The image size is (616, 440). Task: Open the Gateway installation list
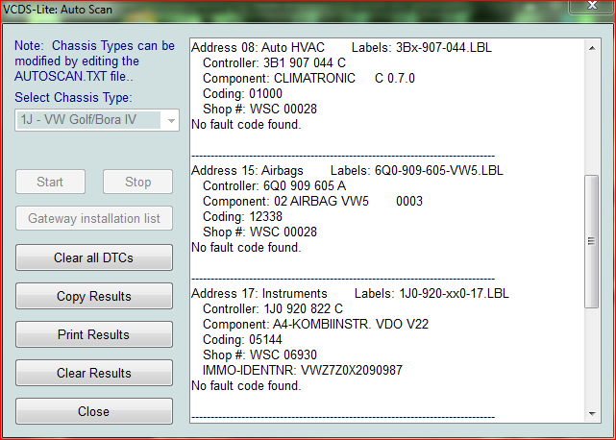point(94,218)
